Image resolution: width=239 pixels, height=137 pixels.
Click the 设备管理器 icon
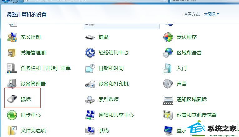click(12, 84)
